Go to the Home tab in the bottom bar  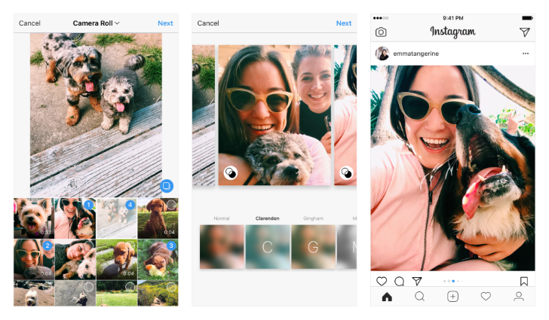(x=387, y=297)
